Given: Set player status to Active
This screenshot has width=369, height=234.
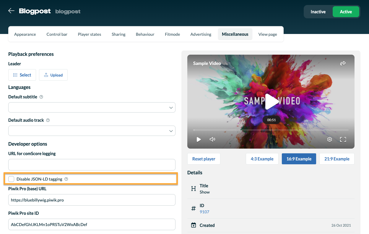Looking at the screenshot, I should click(346, 12).
